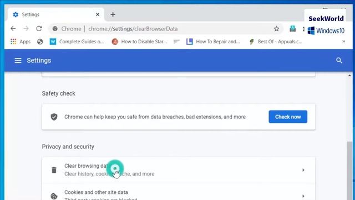Screen dimensions: 355x200
Task: Expand Clear browsing data arrow
Action: point(303,170)
